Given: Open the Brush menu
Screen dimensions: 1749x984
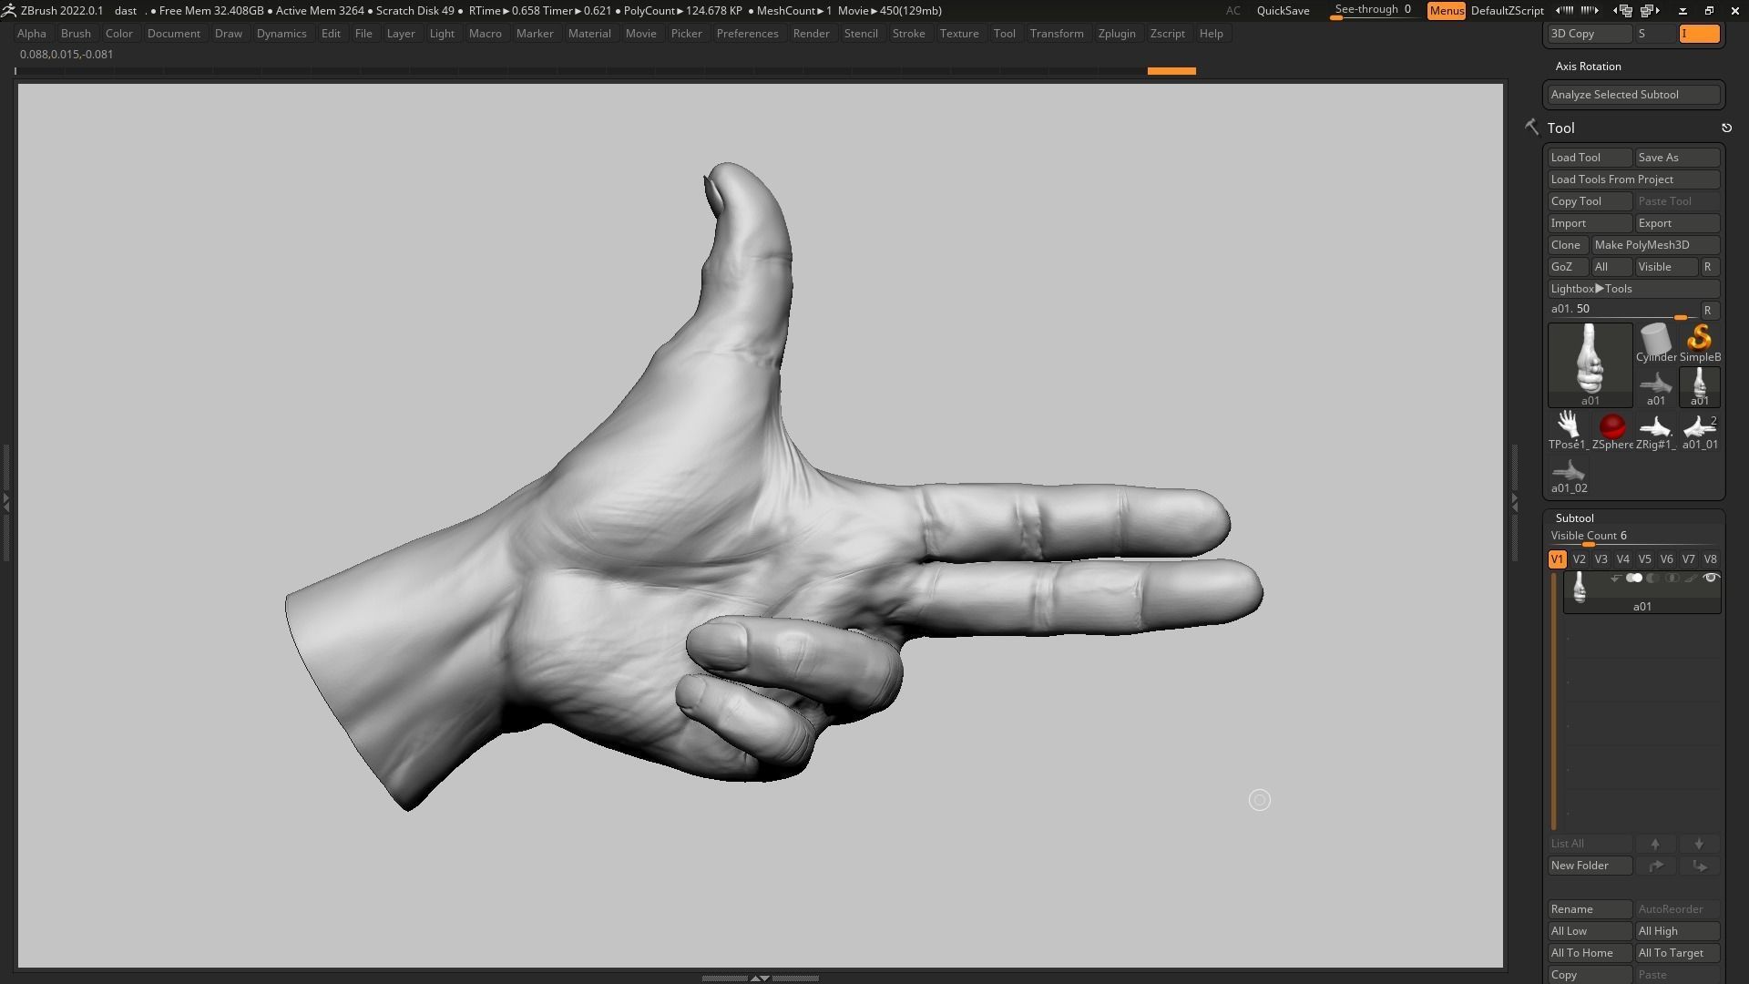Looking at the screenshot, I should (76, 34).
